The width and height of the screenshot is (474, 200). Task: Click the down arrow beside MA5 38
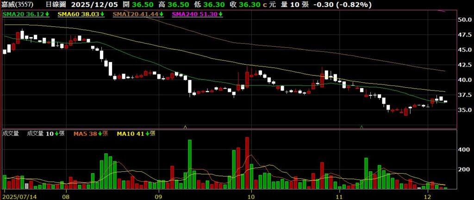point(99,133)
